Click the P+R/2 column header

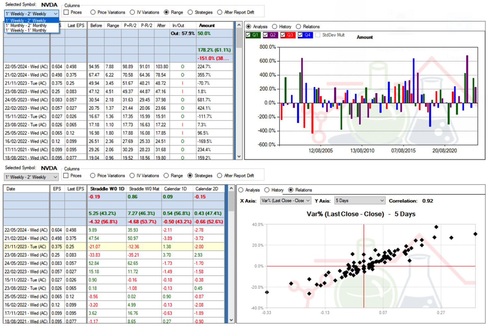point(130,26)
